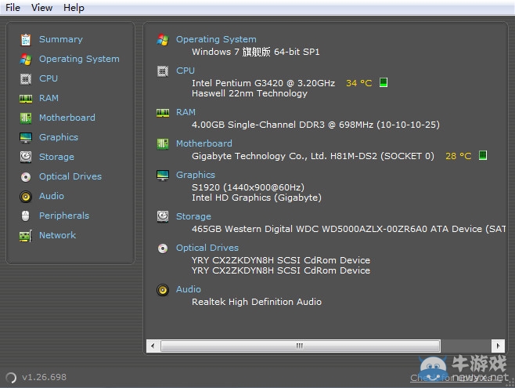
Task: Click the Summary clipboard icon in sidebar
Action: pos(26,40)
